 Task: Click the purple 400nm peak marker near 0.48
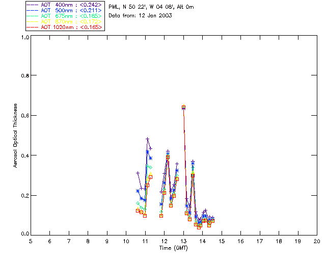coord(147,139)
